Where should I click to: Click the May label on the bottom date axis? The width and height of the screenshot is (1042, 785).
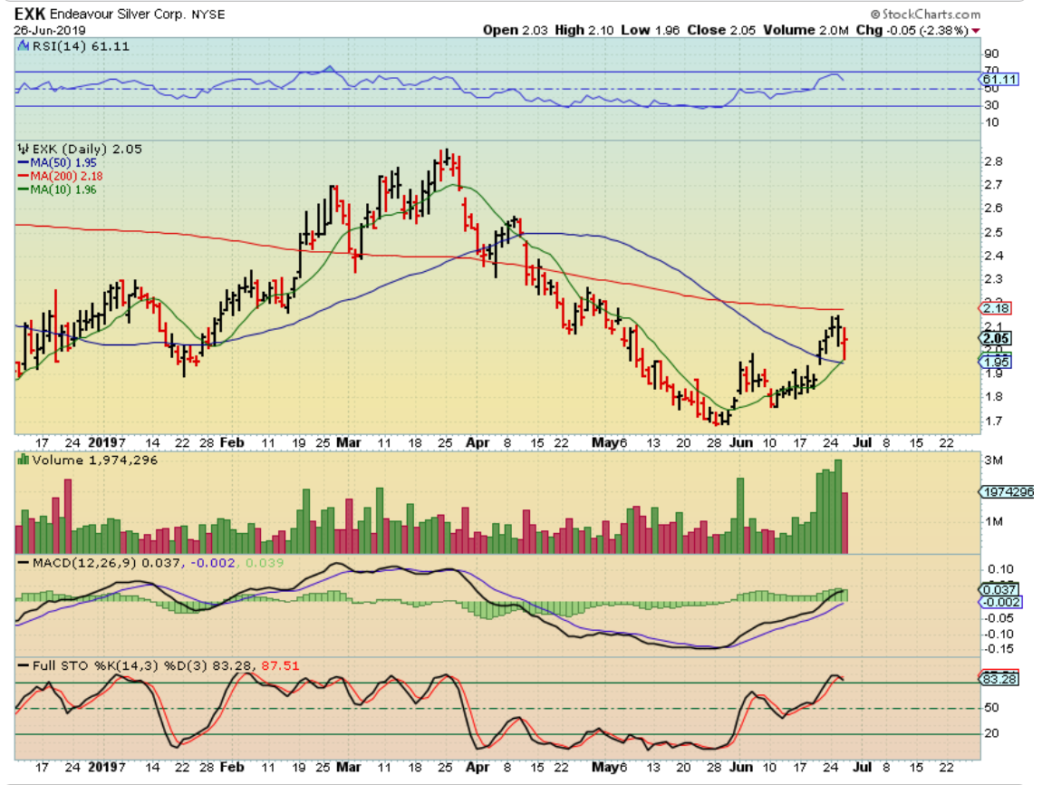(604, 767)
